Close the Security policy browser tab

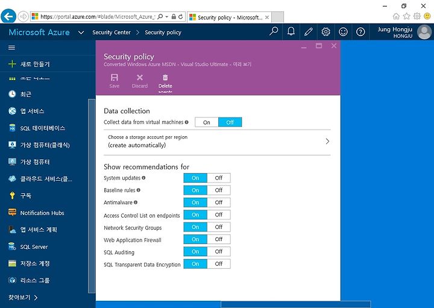click(267, 17)
